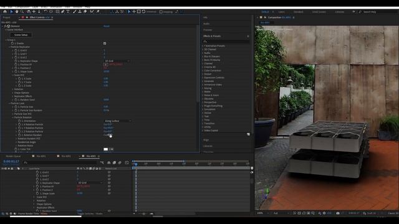Toggle the 1. Enable checkbox

pos(105,44)
